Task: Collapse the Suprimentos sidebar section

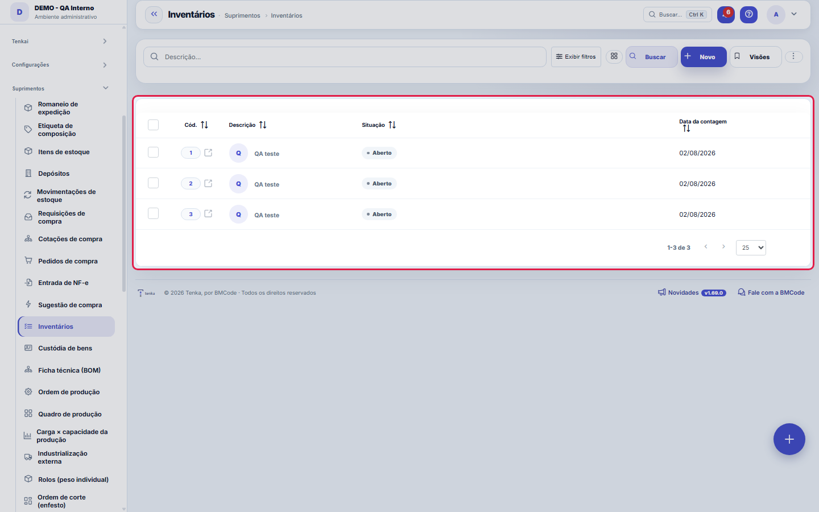Action: 60,88
